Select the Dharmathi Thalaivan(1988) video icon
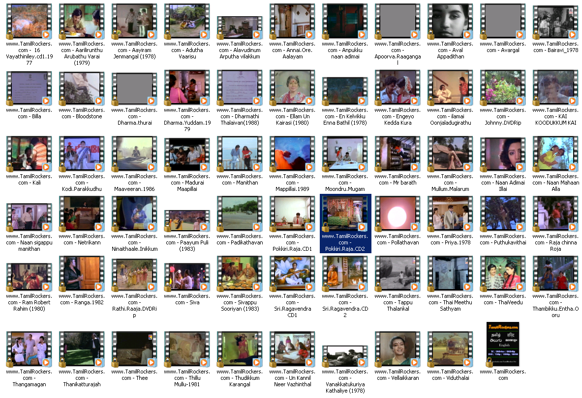The image size is (582, 398). pyautogui.click(x=240, y=88)
